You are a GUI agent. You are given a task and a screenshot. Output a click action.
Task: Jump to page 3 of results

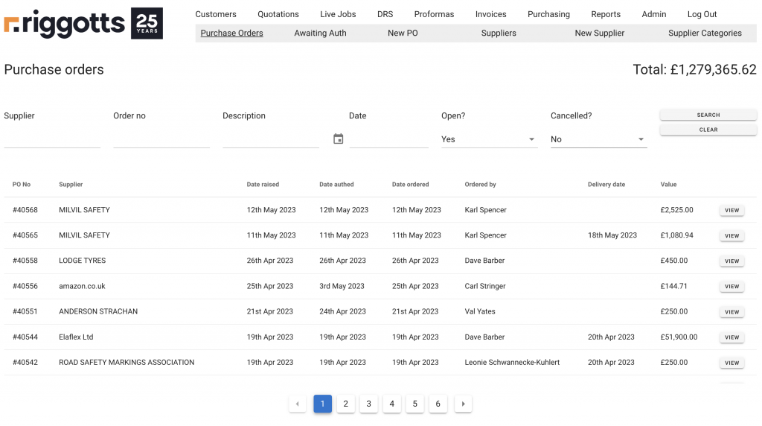coord(368,404)
